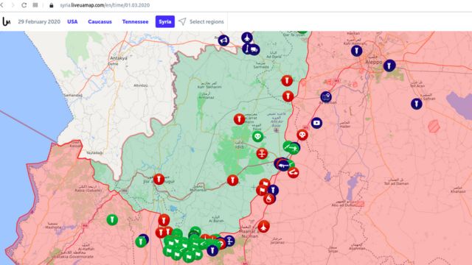Select the active Syria region button

[165, 21]
